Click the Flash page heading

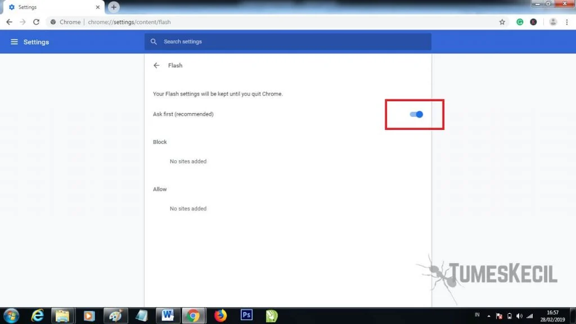pyautogui.click(x=175, y=65)
